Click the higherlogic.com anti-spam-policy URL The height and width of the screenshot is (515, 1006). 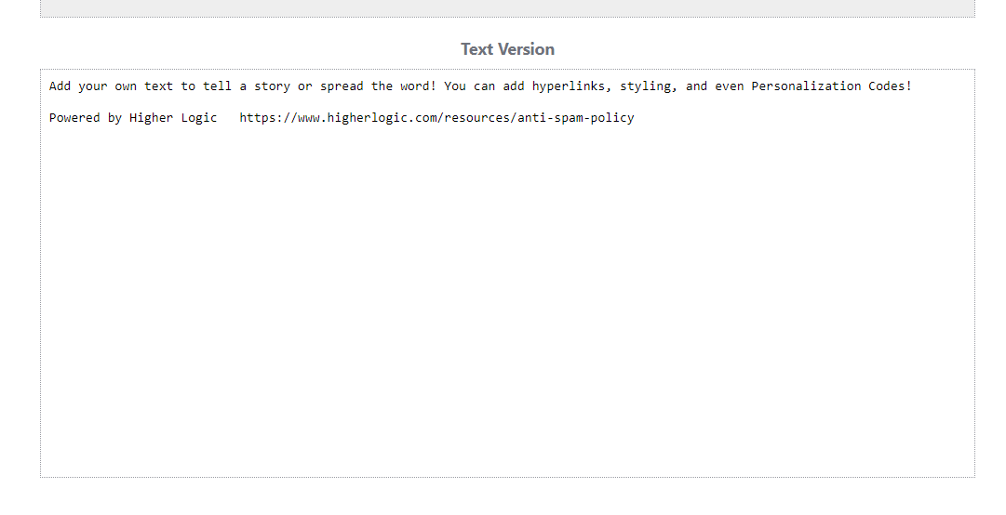pyautogui.click(x=436, y=118)
